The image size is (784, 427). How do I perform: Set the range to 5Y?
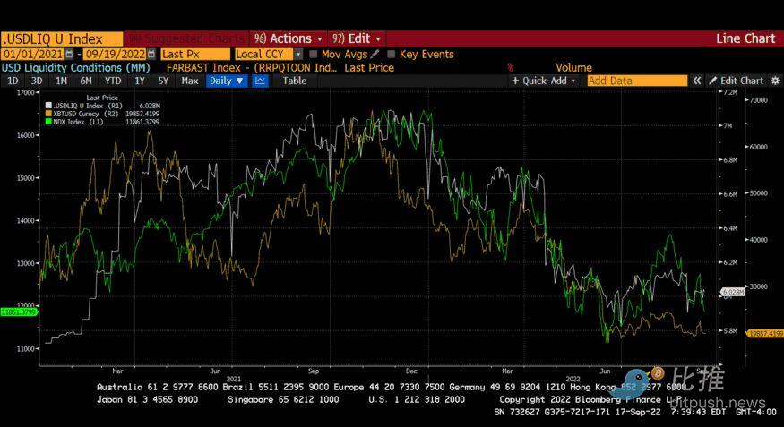pyautogui.click(x=163, y=81)
